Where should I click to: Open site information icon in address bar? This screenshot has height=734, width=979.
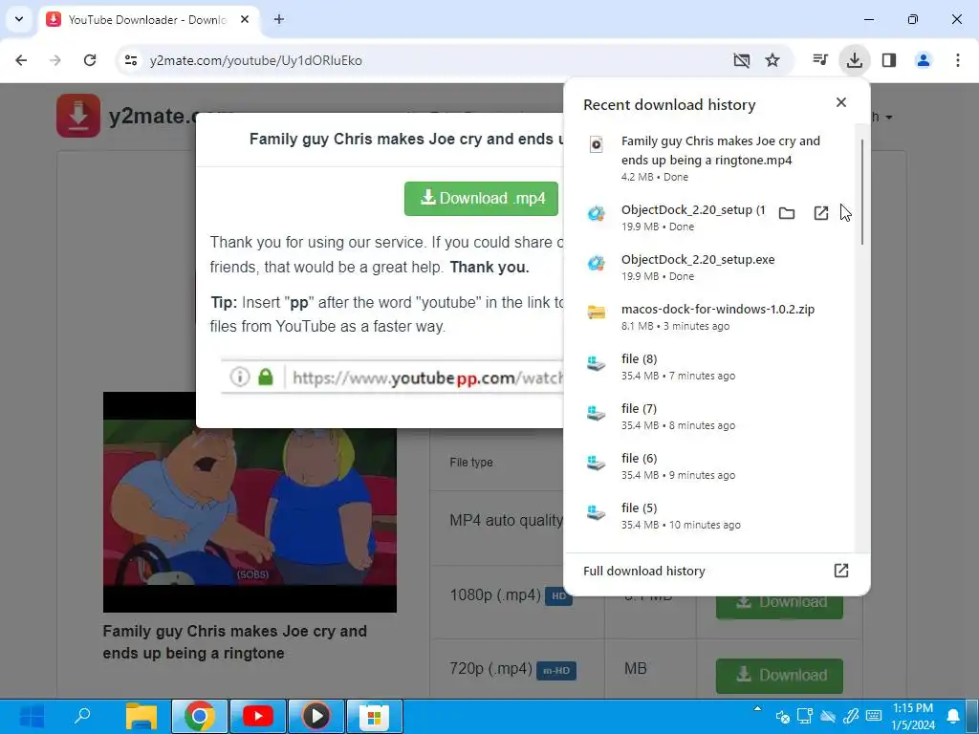[x=130, y=60]
